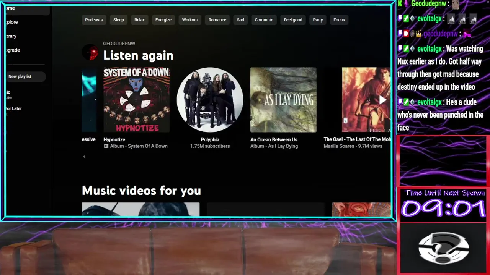Image resolution: width=490 pixels, height=275 pixels.
Task: Play The Gael video thumbnail
Action: (x=366, y=100)
